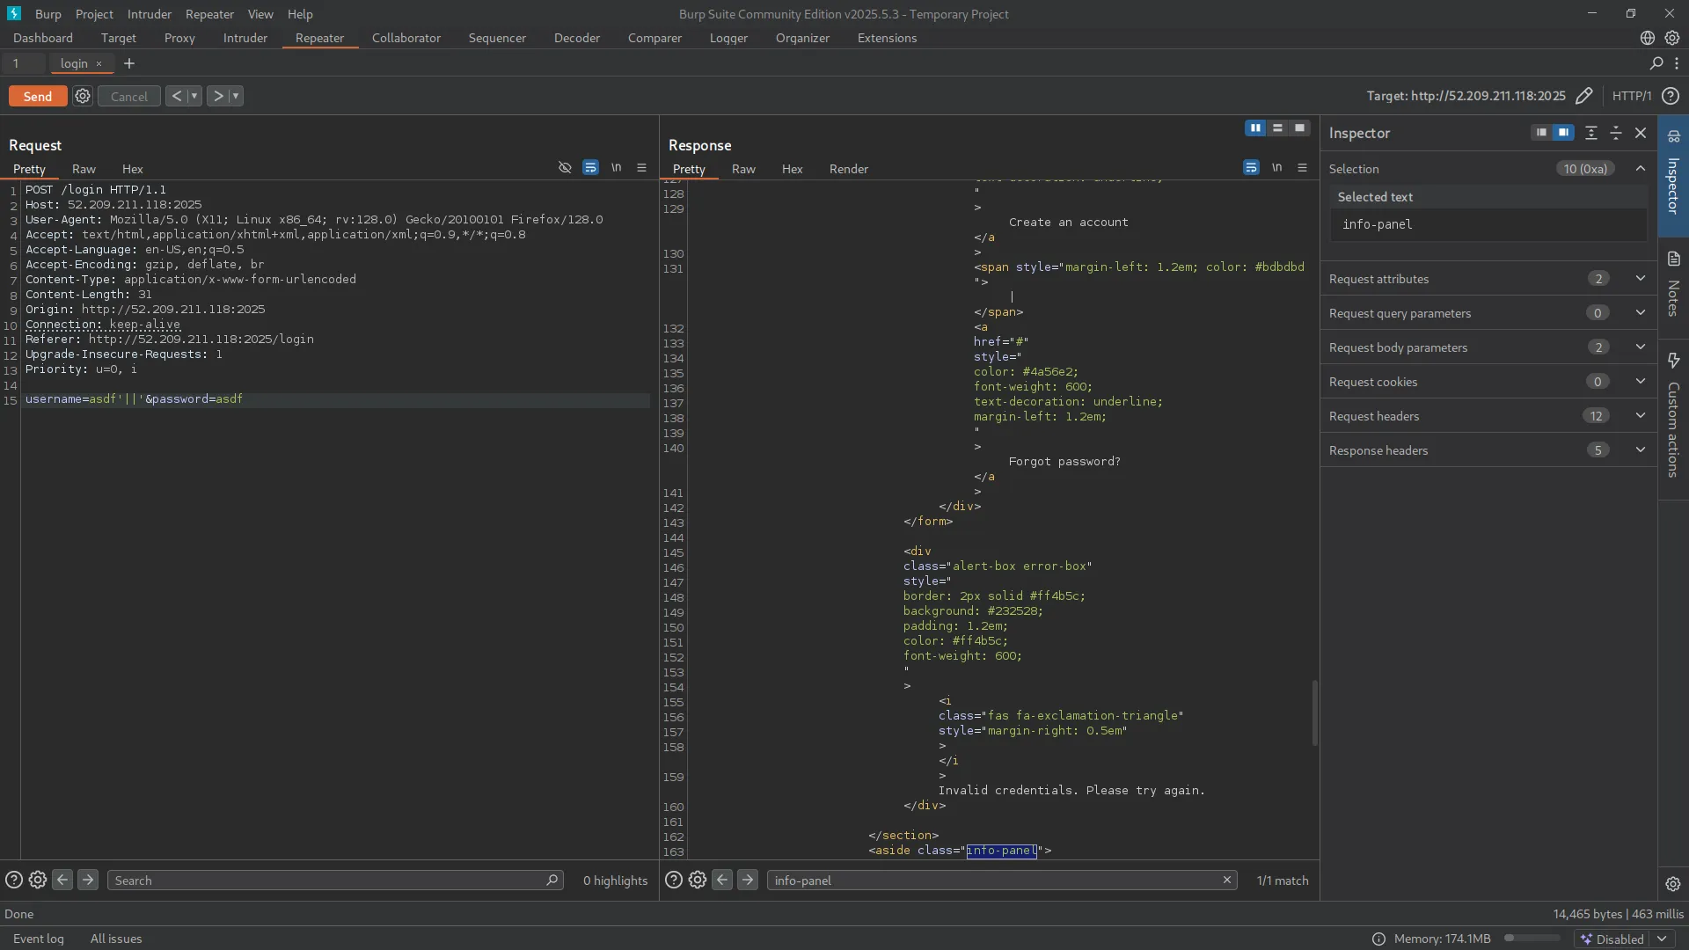This screenshot has height=950, width=1689.
Task: Toggle non-printable characters in request (\n icon)
Action: (616, 168)
